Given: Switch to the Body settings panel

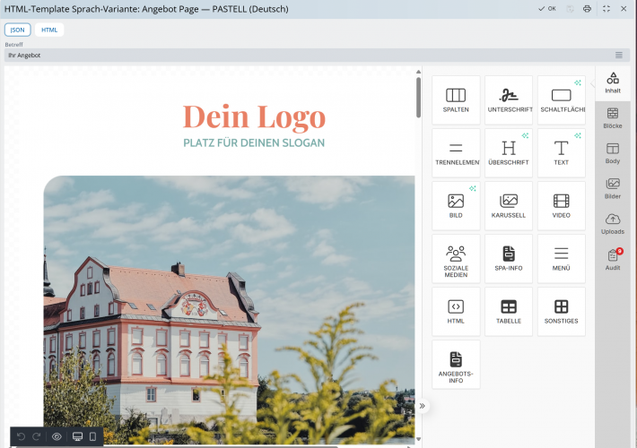Looking at the screenshot, I should 613,153.
